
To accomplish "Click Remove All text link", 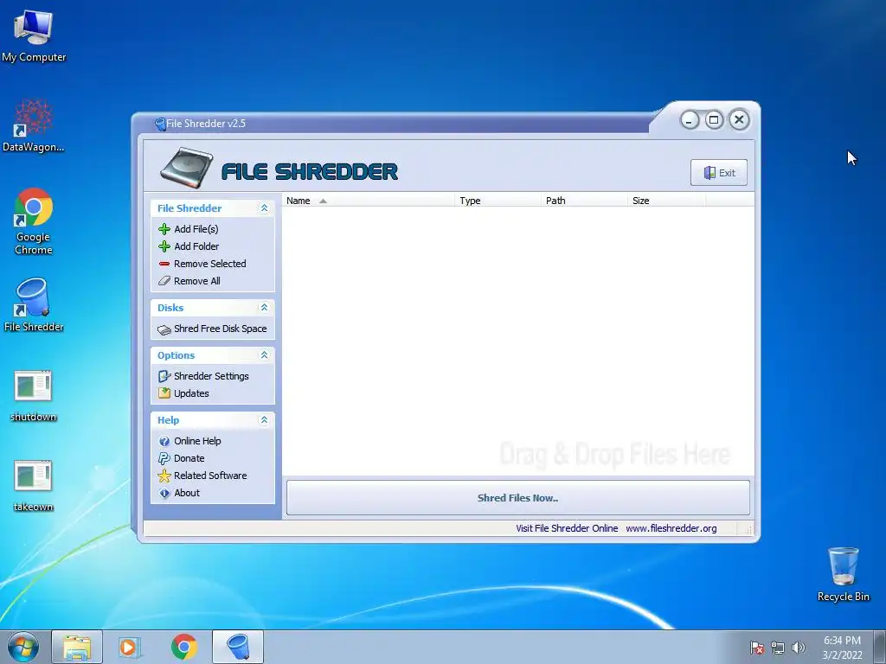I will pyautogui.click(x=196, y=281).
